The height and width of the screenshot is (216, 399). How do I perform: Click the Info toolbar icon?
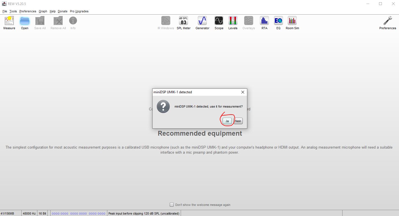click(x=73, y=23)
